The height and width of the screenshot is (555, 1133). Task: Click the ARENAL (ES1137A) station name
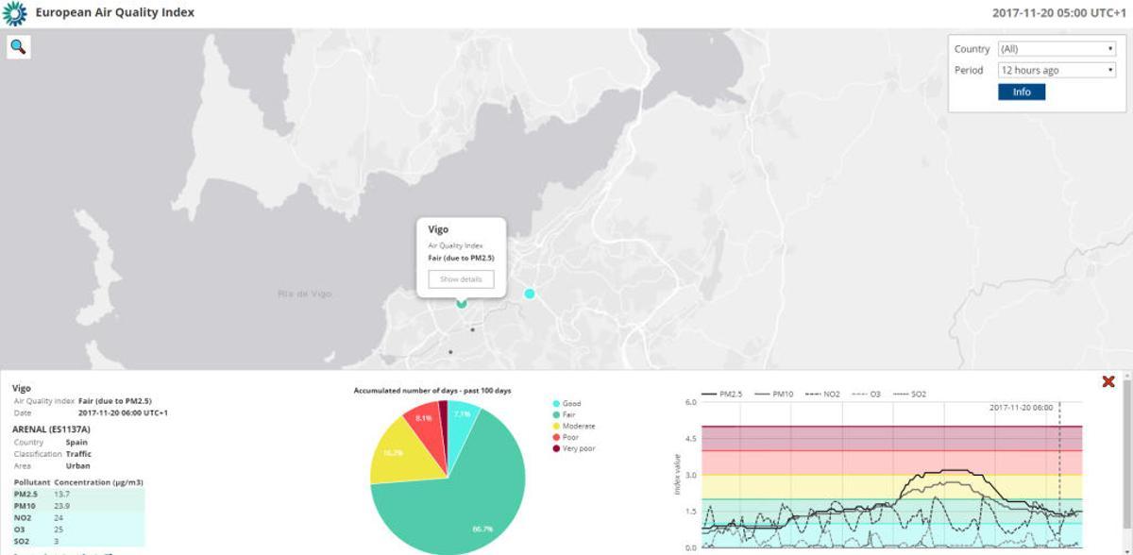tap(50, 429)
